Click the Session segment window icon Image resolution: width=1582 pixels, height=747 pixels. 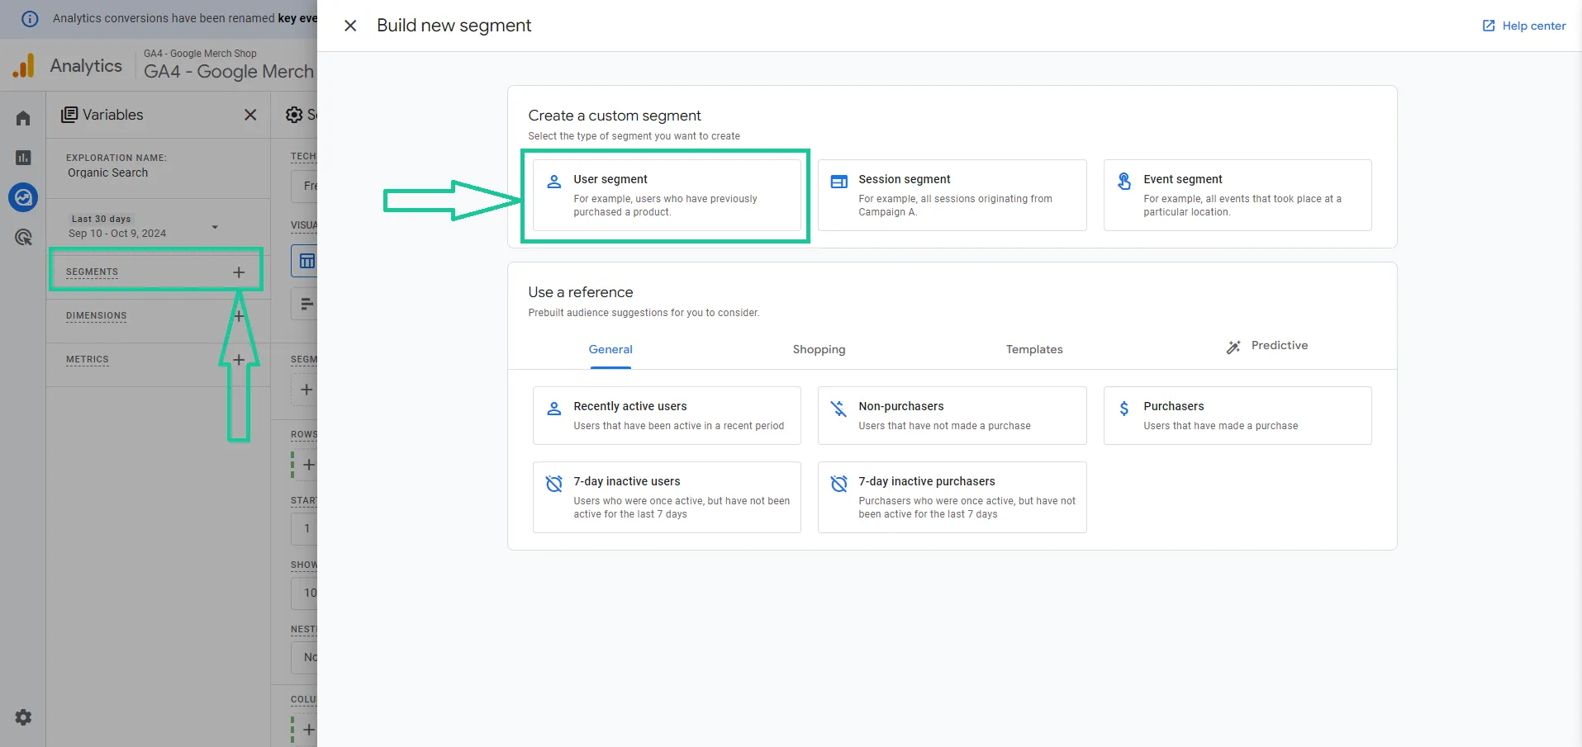point(839,182)
